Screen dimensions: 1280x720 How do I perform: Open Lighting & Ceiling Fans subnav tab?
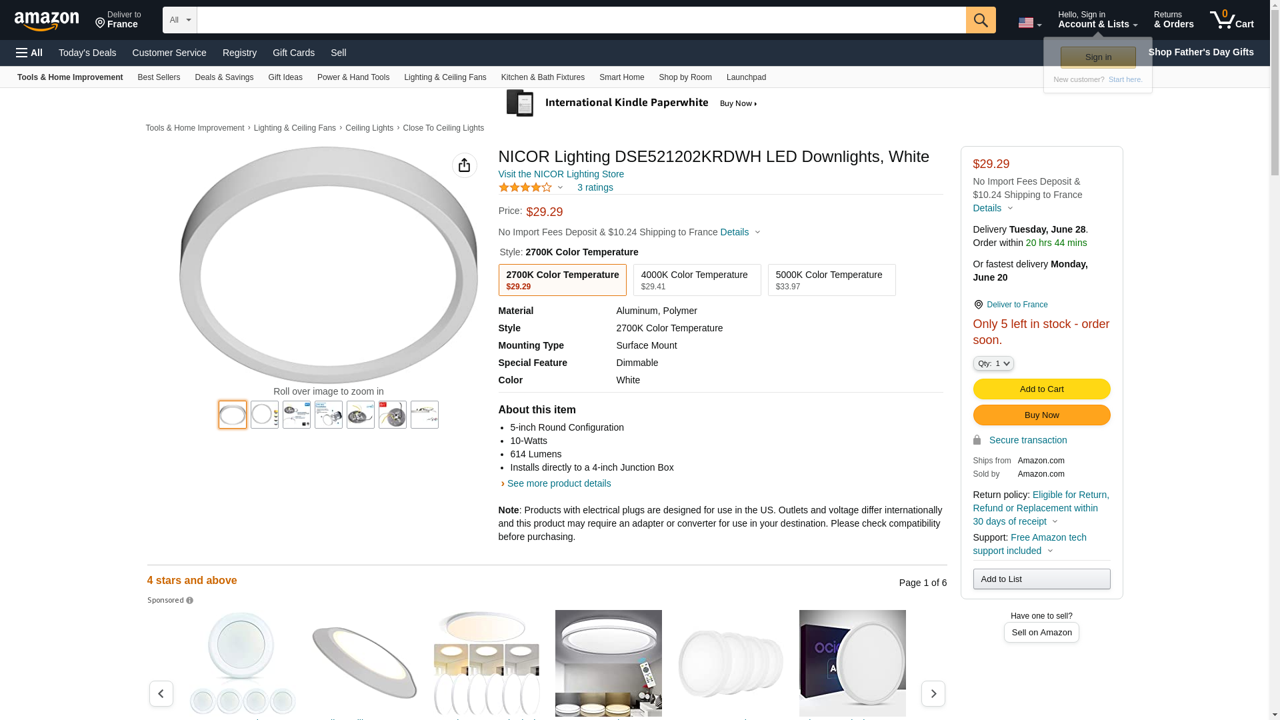point(445,77)
